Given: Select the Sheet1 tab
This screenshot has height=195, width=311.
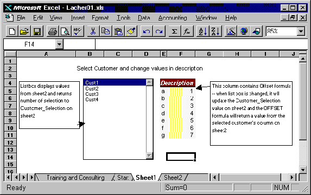Looking at the screenshot, I should (146, 178).
